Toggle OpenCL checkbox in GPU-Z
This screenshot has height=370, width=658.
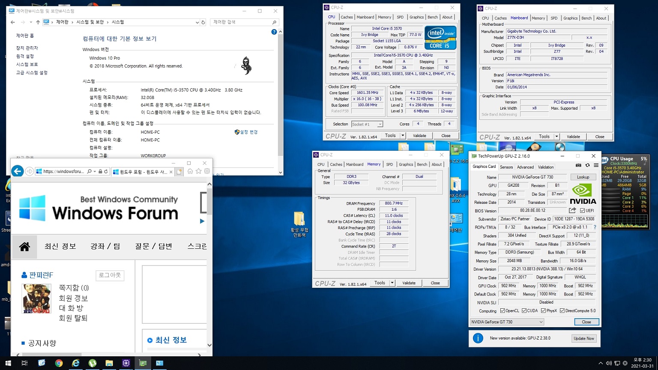tap(502, 311)
